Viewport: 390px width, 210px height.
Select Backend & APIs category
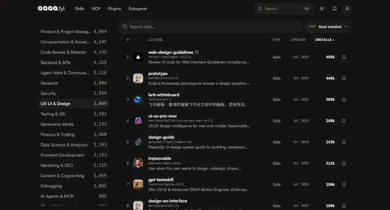[x=74, y=62]
